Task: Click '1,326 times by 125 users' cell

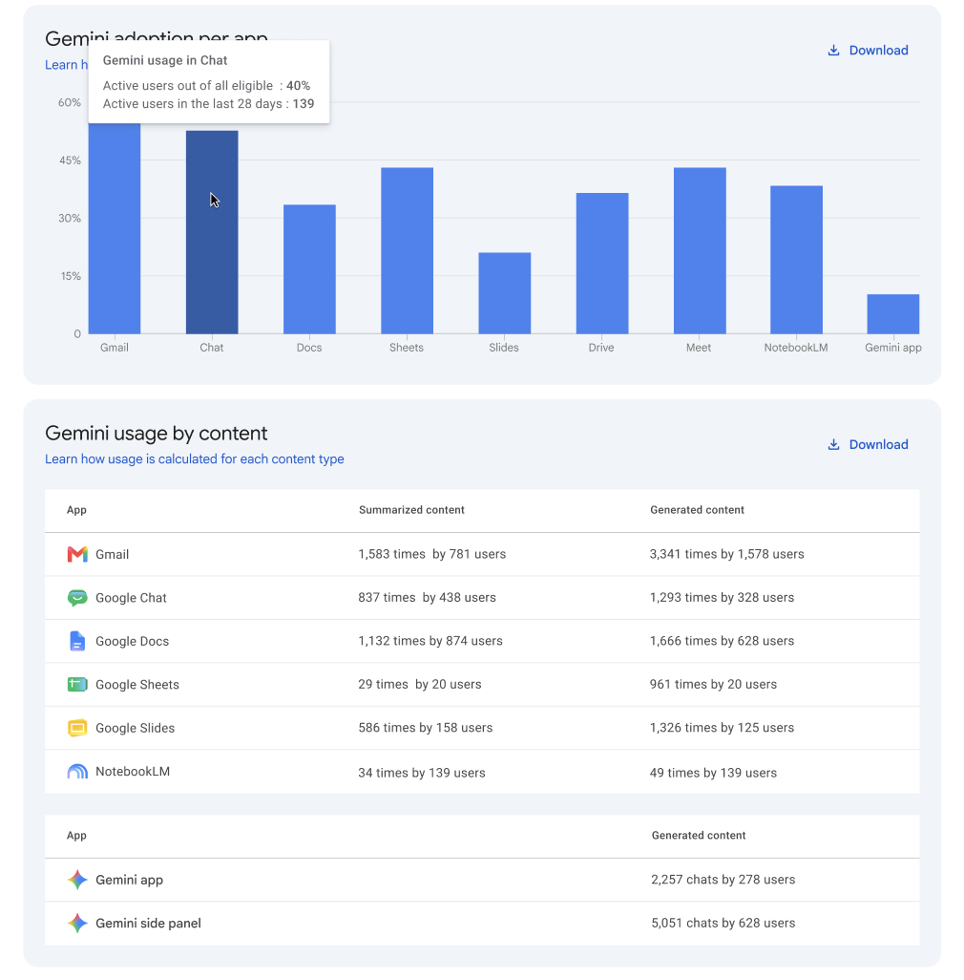Action: pyautogui.click(x=722, y=728)
